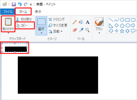
Task: Pick the diamond shape
Action: (x=117, y=25)
